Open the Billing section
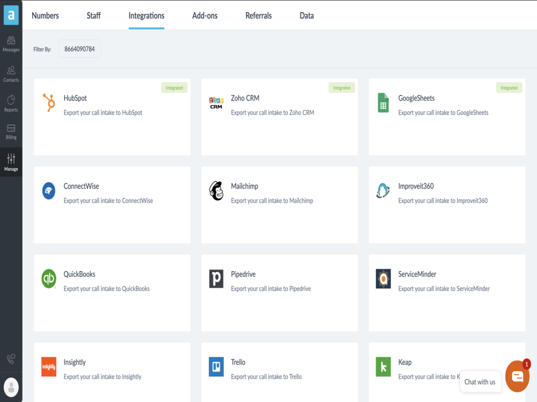537x402 pixels. [11, 132]
